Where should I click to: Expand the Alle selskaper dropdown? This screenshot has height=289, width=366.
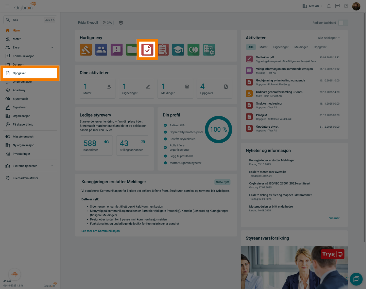329,38
